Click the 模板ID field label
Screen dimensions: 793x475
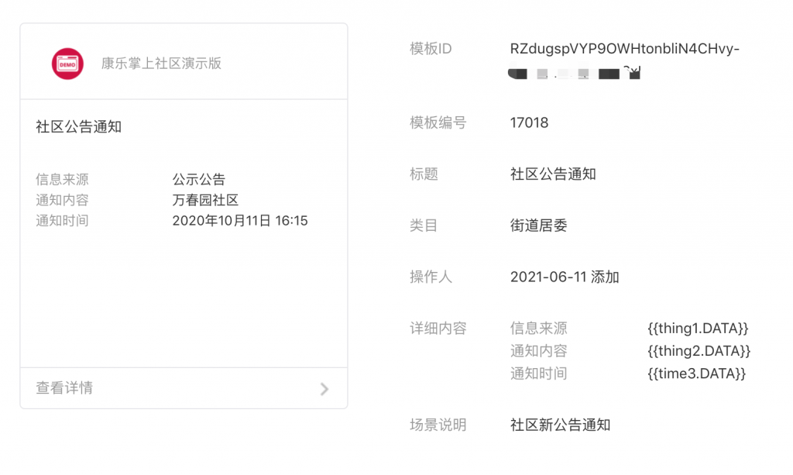[431, 49]
